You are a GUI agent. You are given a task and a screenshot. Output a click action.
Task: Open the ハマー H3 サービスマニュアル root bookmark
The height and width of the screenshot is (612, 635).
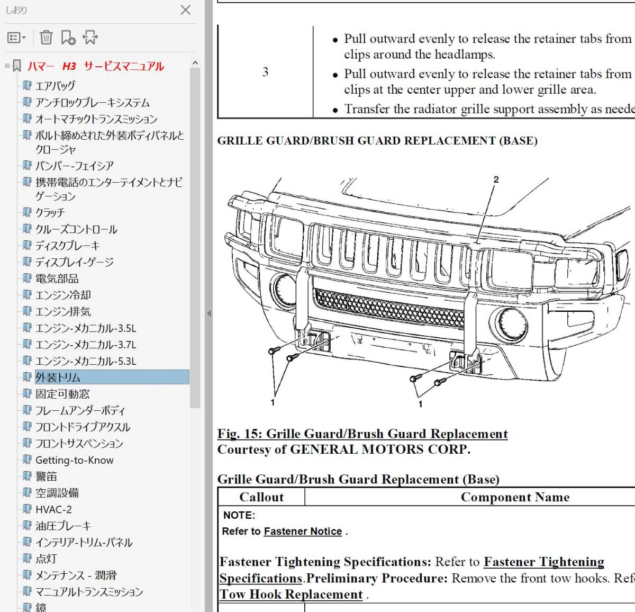pyautogui.click(x=96, y=66)
